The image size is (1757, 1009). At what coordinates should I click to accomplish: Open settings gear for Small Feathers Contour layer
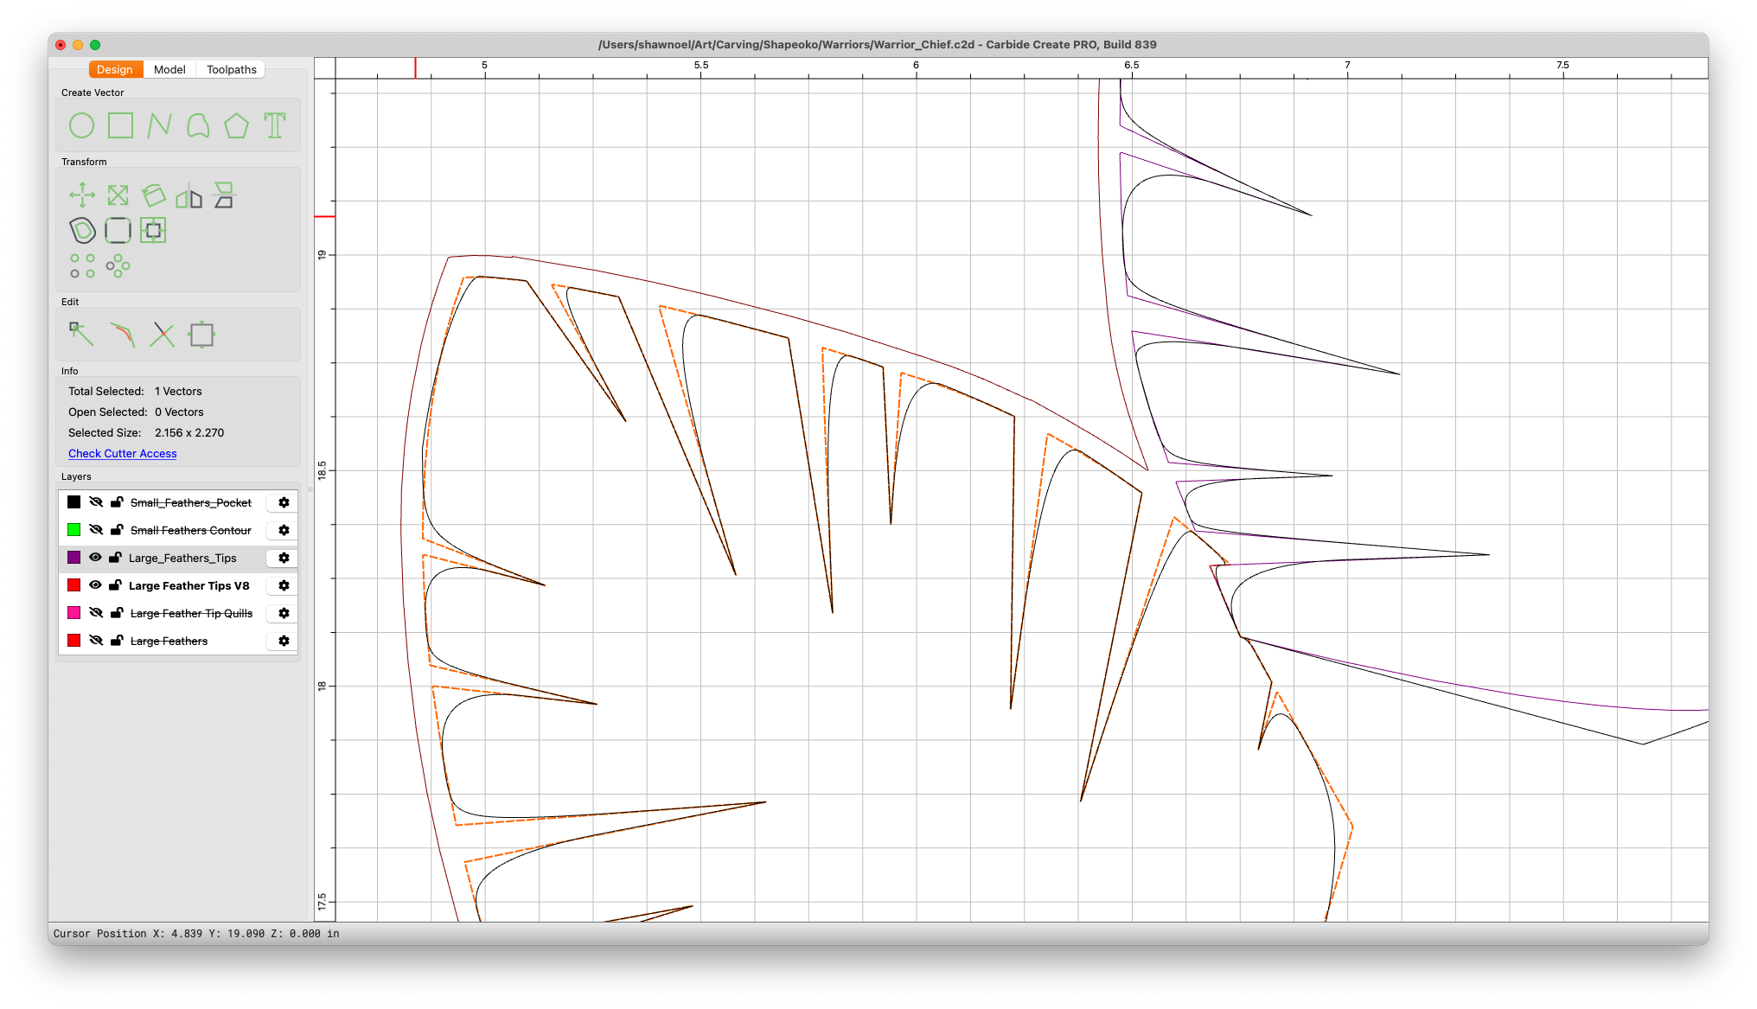point(284,530)
